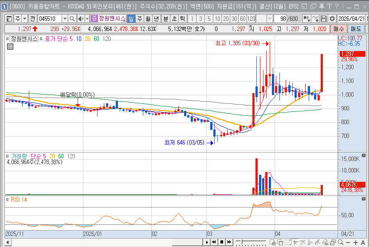Screen dimensions: 369x247
Task: Click the chart image print icon at bottom
Action: (x=333, y=242)
